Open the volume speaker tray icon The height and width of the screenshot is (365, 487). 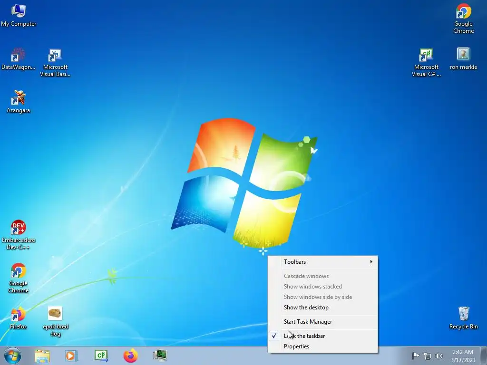tap(439, 356)
